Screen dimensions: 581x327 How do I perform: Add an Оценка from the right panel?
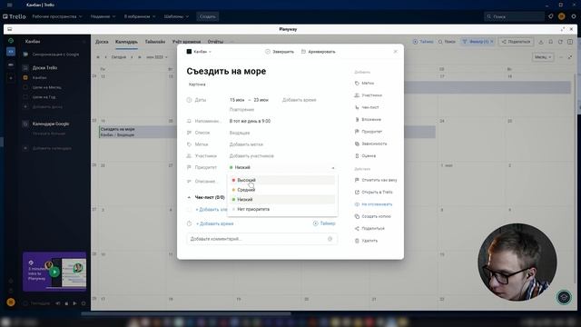coord(365,156)
